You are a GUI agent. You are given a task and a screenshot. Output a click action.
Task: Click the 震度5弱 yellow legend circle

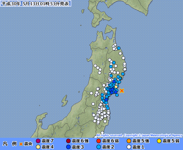point(159,141)
